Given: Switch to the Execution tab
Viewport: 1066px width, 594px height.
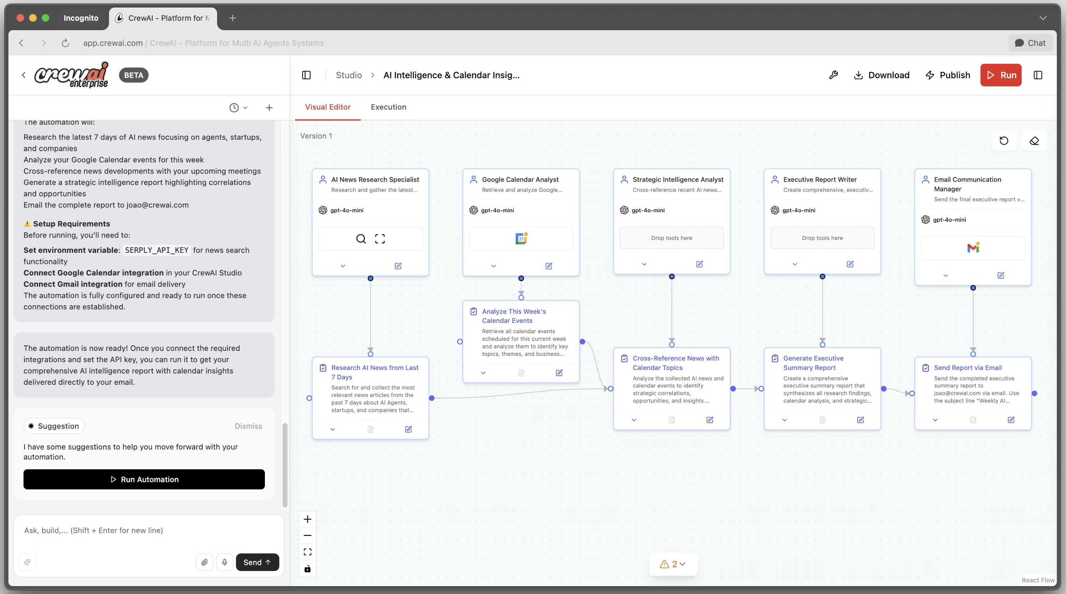Looking at the screenshot, I should click(x=388, y=107).
